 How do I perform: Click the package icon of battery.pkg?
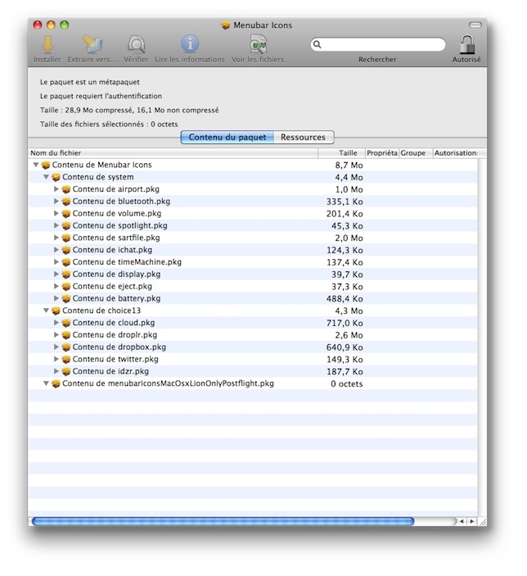(x=66, y=299)
